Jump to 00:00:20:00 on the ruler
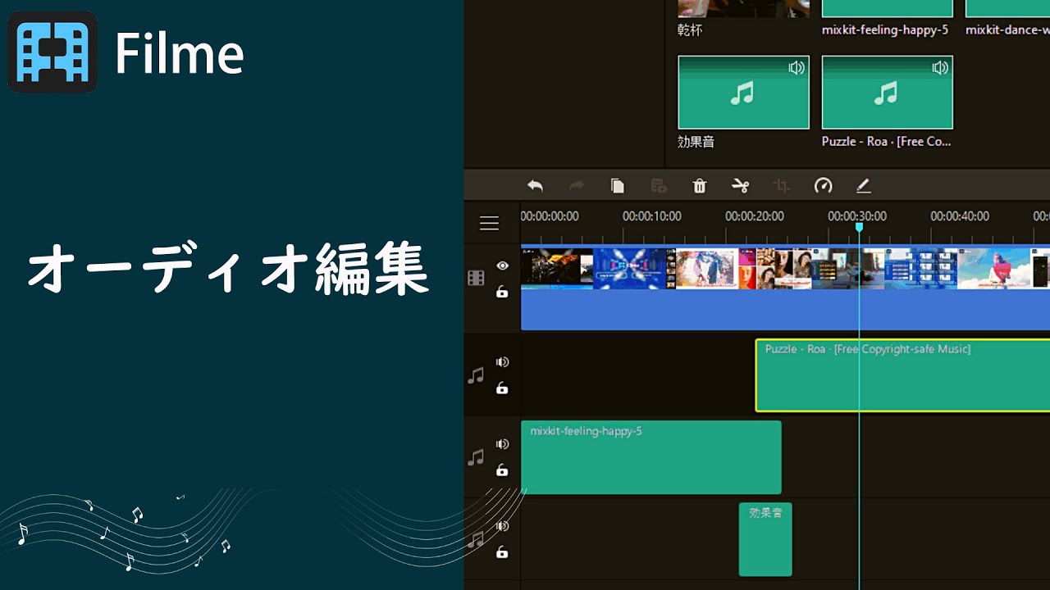Viewport: 1050px width, 590px height. click(x=755, y=216)
